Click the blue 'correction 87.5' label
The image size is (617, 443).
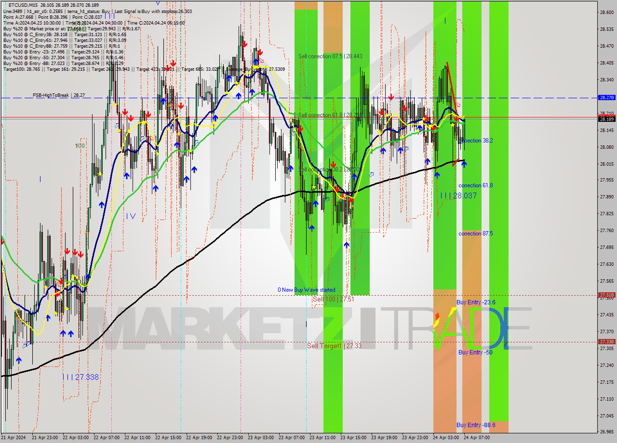(476, 234)
